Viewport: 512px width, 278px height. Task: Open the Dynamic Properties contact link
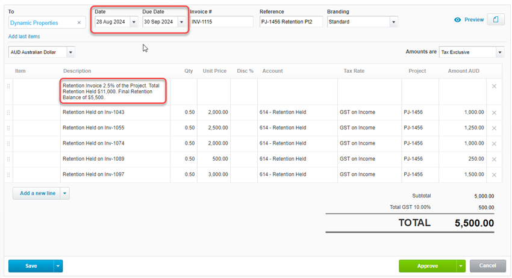click(34, 23)
